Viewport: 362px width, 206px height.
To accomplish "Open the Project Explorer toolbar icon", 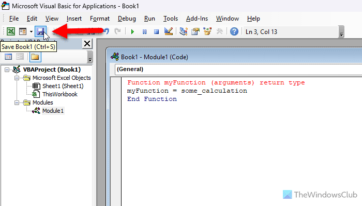I will 184,31.
